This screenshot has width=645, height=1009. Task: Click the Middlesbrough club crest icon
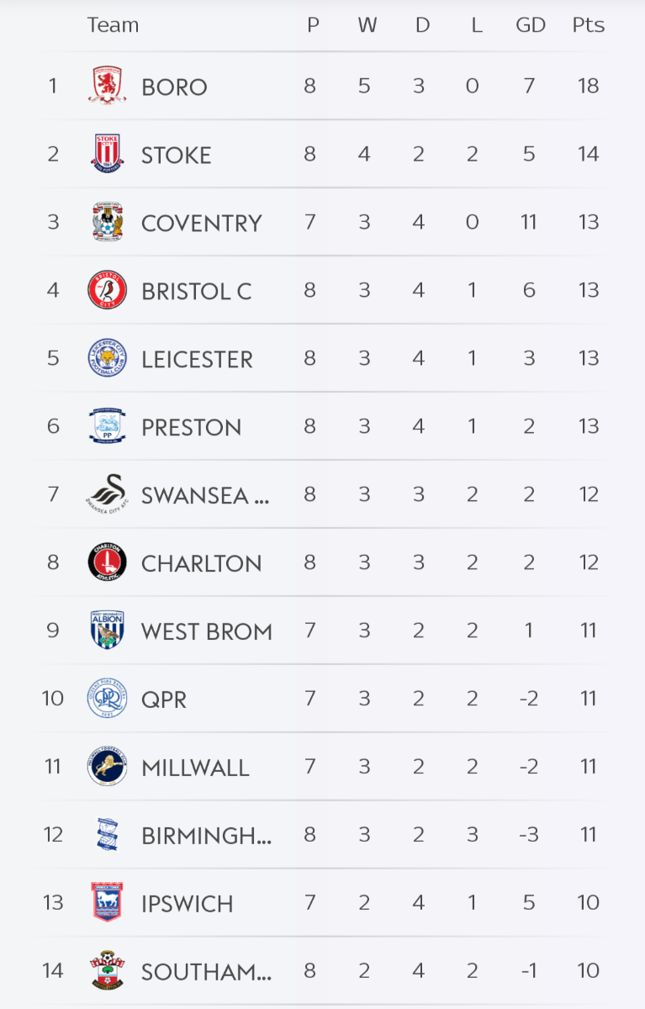(108, 86)
